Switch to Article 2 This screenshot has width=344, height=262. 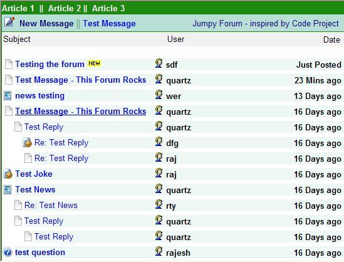(x=65, y=8)
